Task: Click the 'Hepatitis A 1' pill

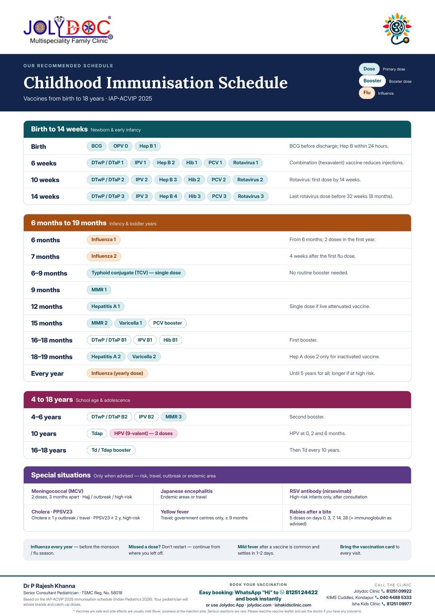Action: [106, 306]
